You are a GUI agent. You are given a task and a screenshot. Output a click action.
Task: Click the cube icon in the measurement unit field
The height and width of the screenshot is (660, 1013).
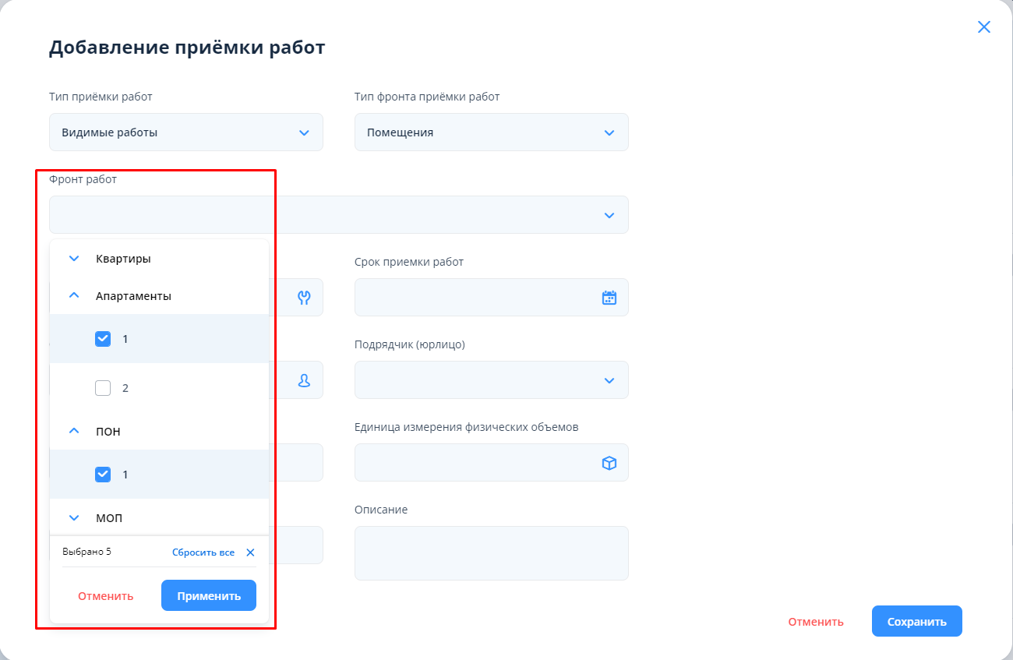(x=609, y=463)
